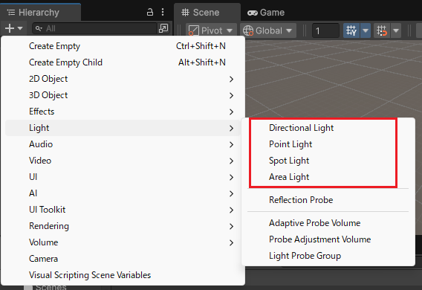Screen dimensions: 422x290
Task: Open the Hierarchy panel three-dot options
Action: [x=163, y=12]
